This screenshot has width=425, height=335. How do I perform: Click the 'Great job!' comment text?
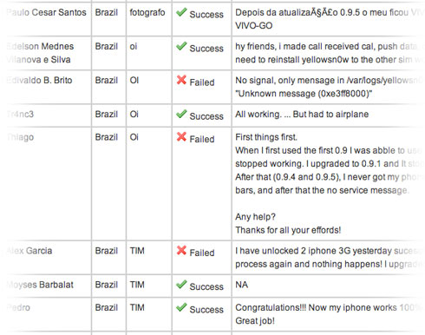[x=255, y=321]
